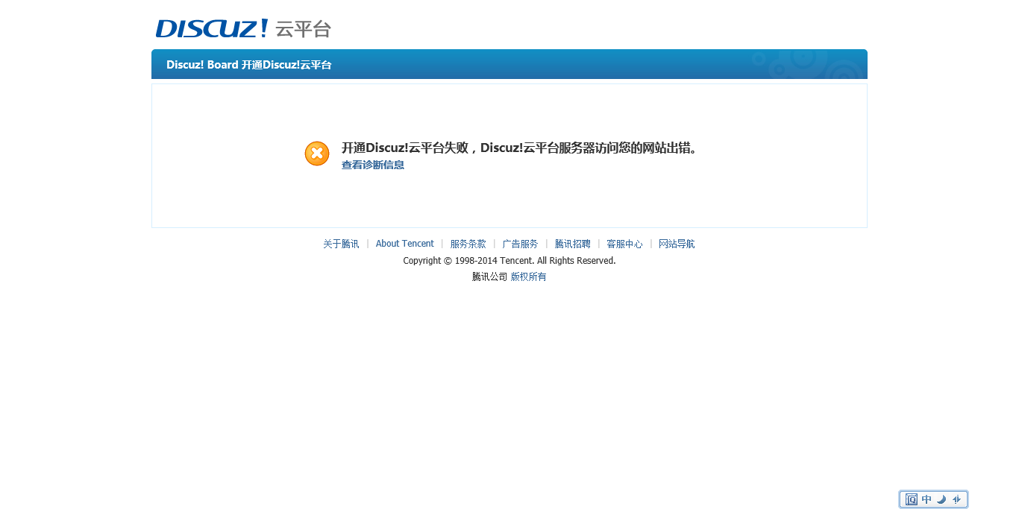Screen dimensions: 1019x509
Task: Click the Q logo on the input method bar
Action: tap(911, 499)
